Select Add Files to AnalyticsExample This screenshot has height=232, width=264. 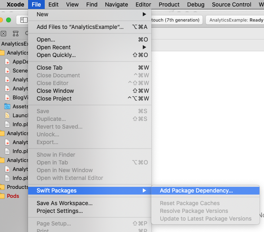click(x=80, y=27)
